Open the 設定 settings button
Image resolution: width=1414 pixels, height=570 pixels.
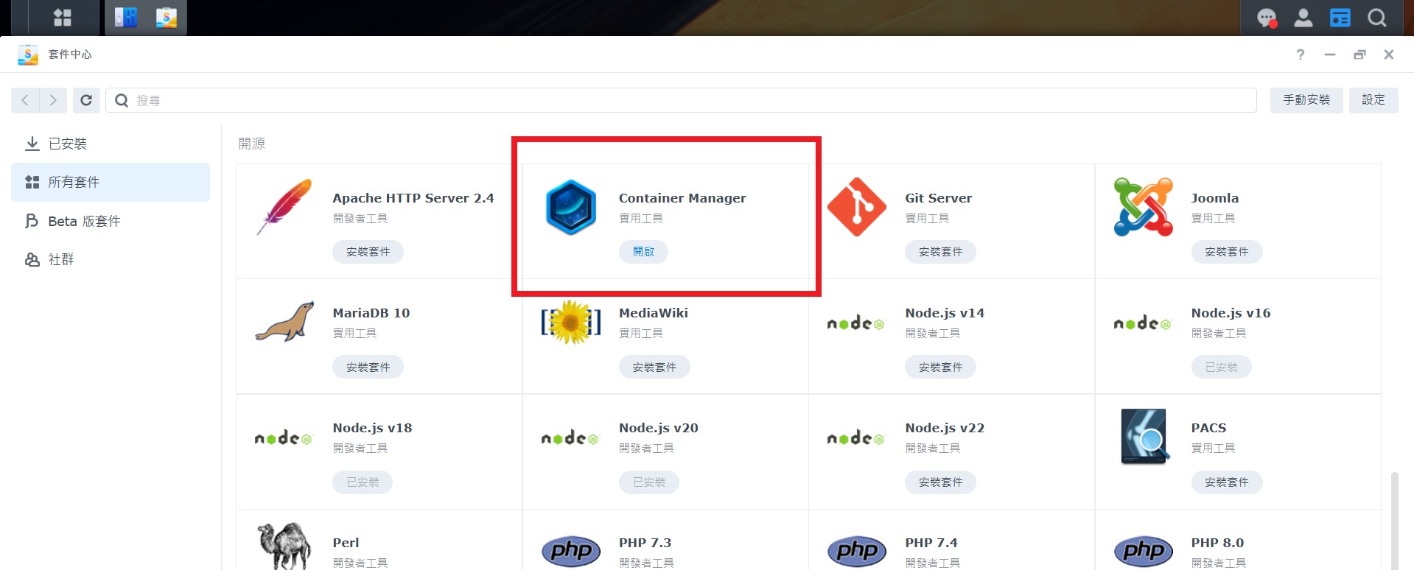1373,100
